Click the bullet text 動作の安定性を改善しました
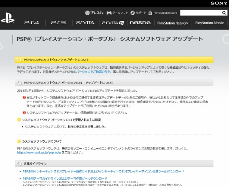The width and height of the screenshot is (229, 188). tap(87, 127)
